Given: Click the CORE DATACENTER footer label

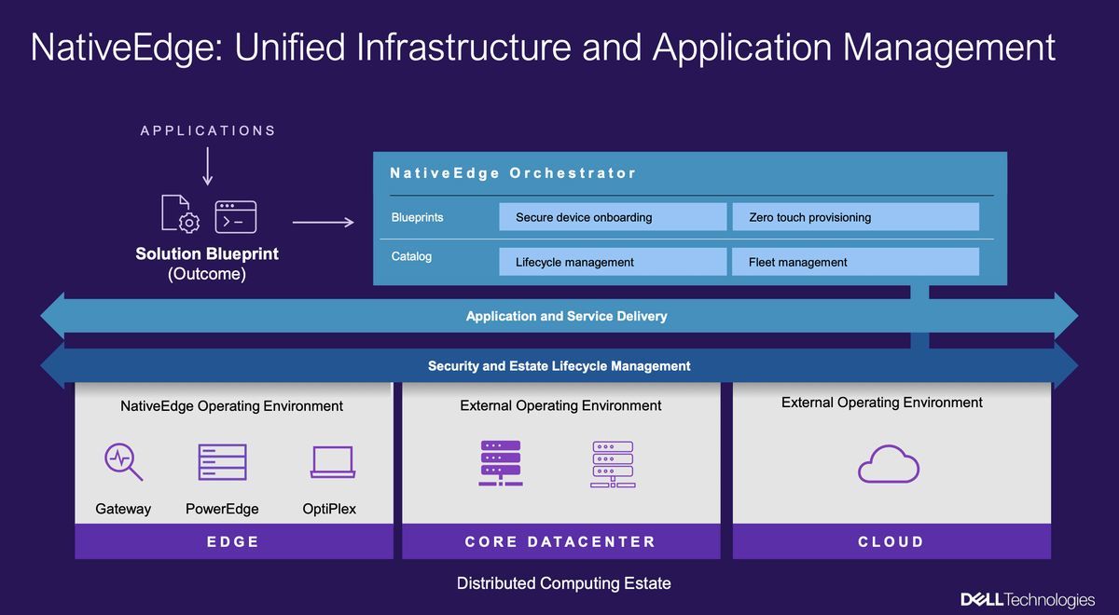Looking at the screenshot, I should [560, 541].
